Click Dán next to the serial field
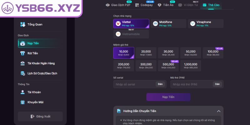This screenshot has height=125, width=250. coord(160,84)
